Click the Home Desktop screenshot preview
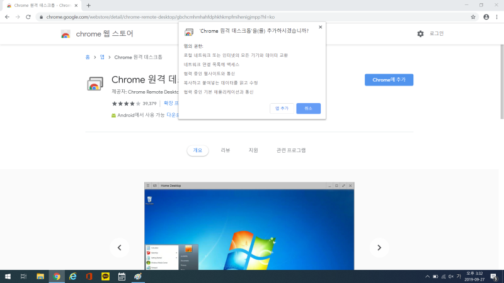 point(249,226)
